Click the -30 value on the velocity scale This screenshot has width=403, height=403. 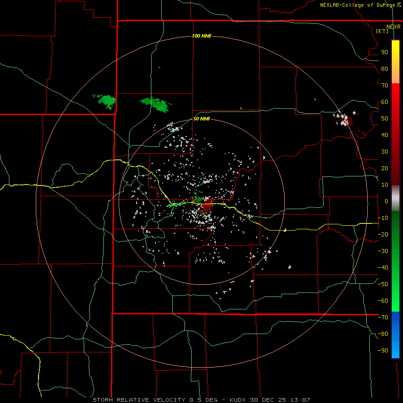[x=383, y=251]
